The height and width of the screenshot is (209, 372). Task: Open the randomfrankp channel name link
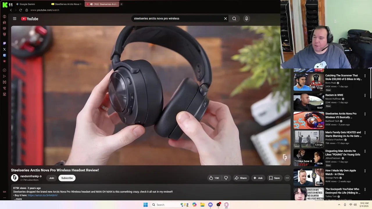coord(29,176)
